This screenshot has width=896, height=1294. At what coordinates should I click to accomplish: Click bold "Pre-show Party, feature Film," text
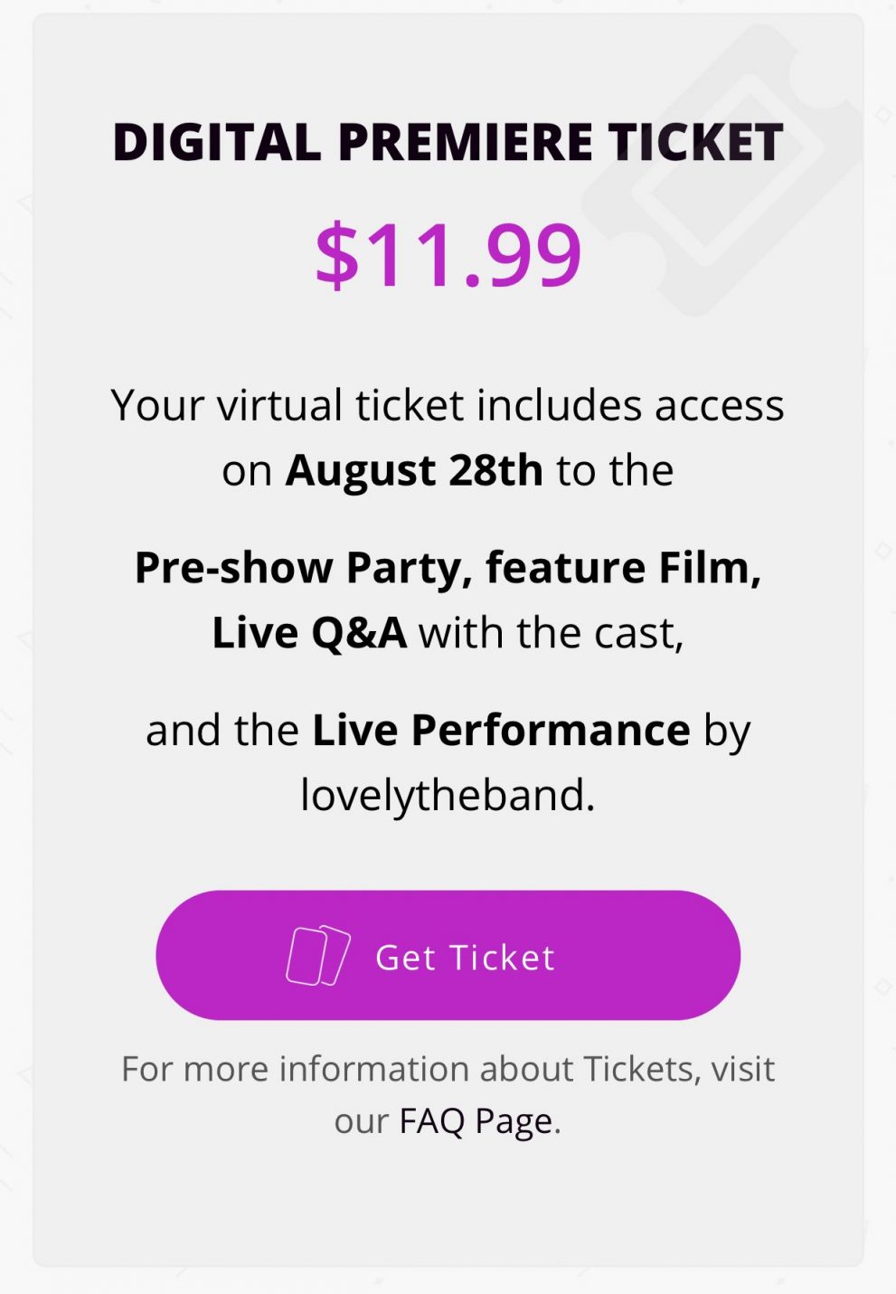[448, 568]
